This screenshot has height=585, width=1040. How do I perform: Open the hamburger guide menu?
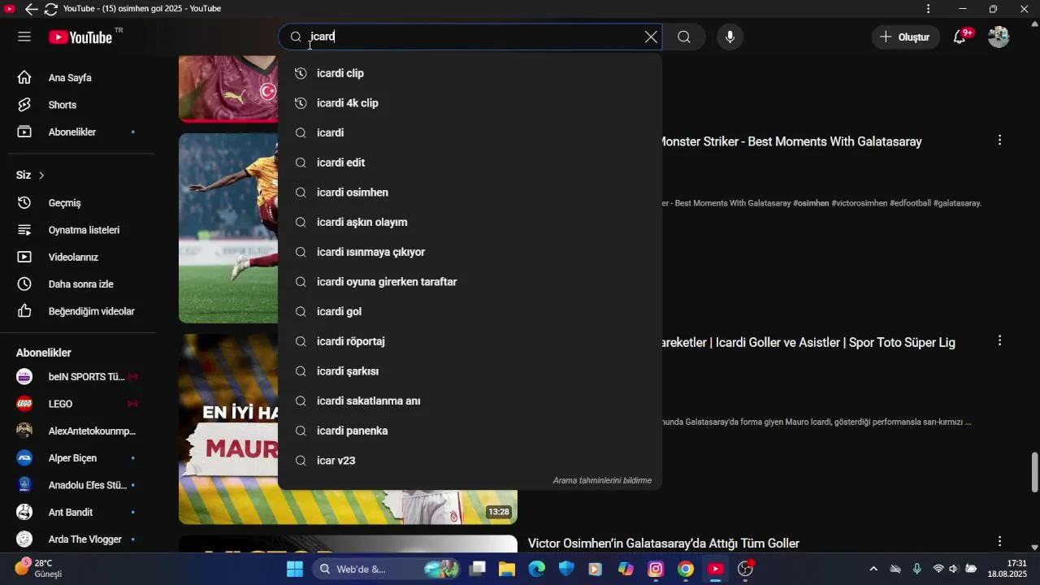[x=24, y=37]
